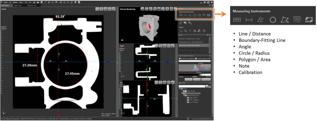Click the zoom magnifier in Others

tap(185, 30)
